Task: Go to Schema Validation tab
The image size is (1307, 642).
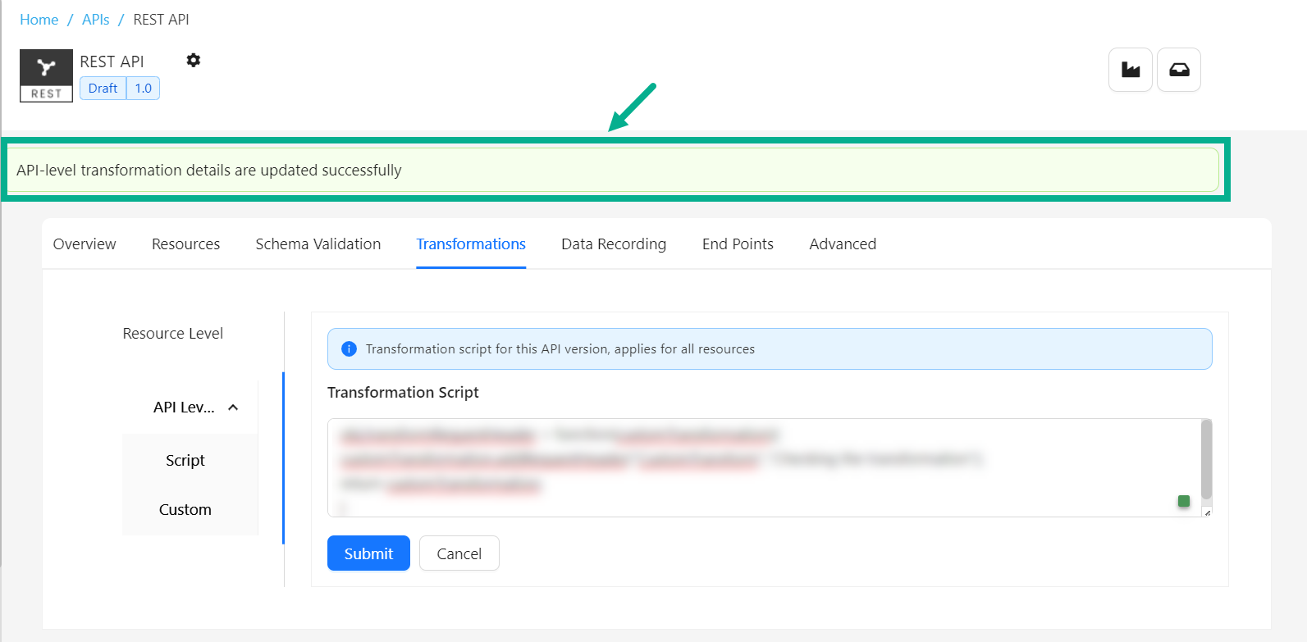Action: 318,244
